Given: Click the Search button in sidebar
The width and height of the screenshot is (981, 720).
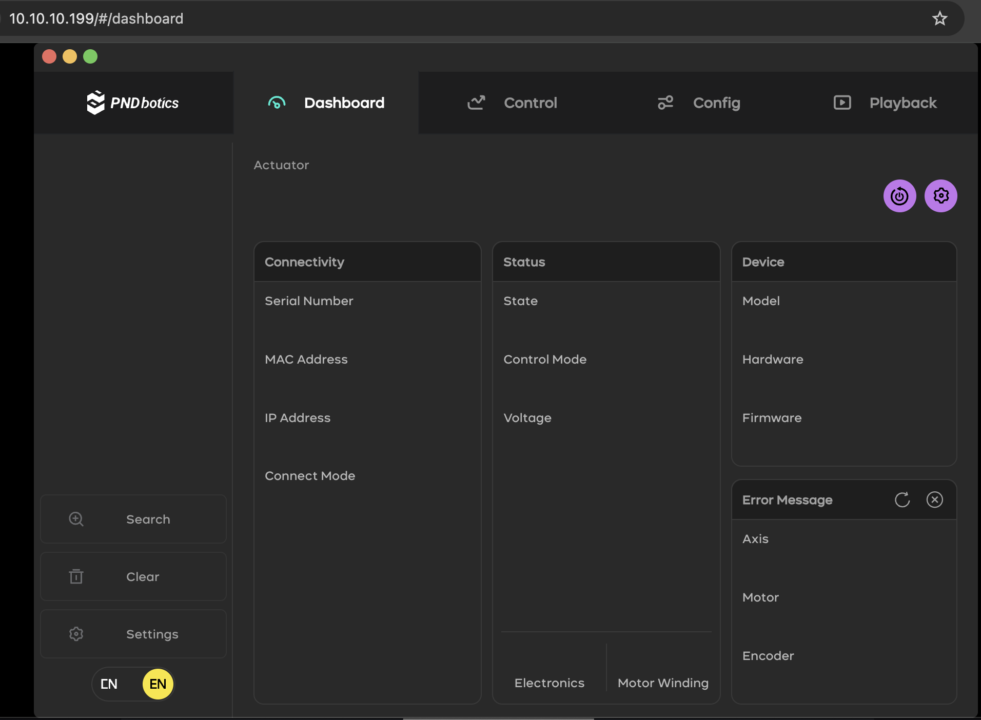Looking at the screenshot, I should pyautogui.click(x=133, y=519).
